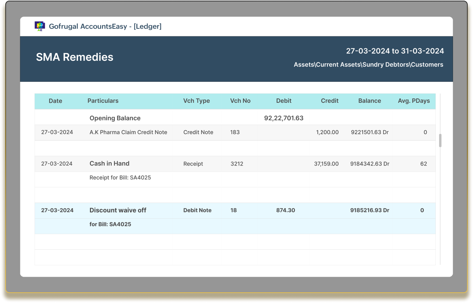The width and height of the screenshot is (473, 303).
Task: Click the Particulars column header
Action: 103,101
